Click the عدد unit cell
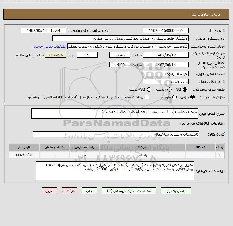 click(x=84, y=155)
